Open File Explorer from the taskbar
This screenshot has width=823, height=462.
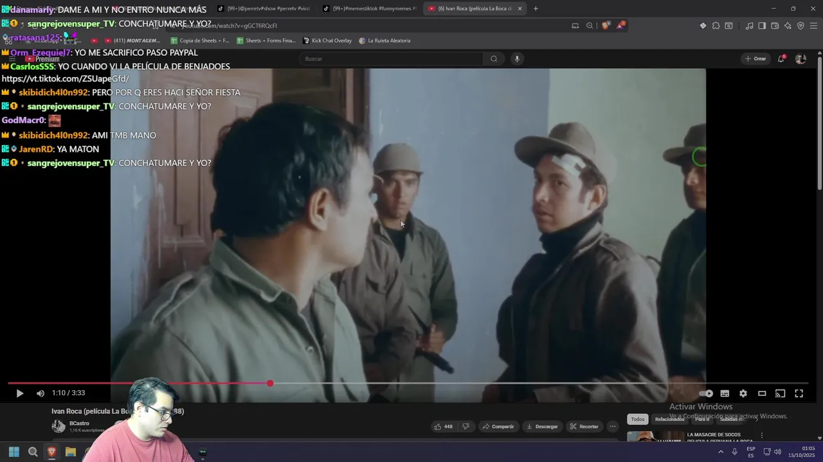coord(71,452)
